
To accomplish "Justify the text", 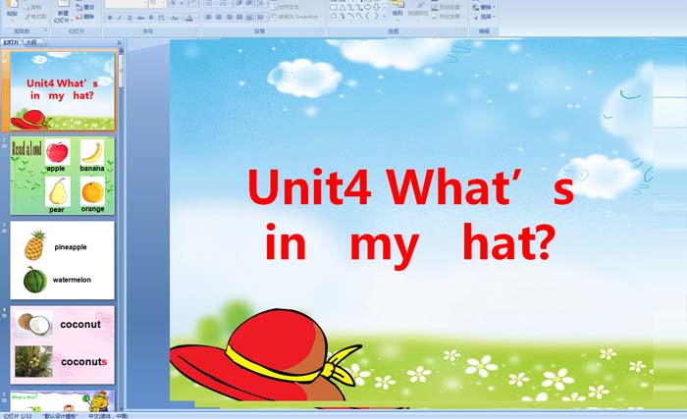I will 239,17.
